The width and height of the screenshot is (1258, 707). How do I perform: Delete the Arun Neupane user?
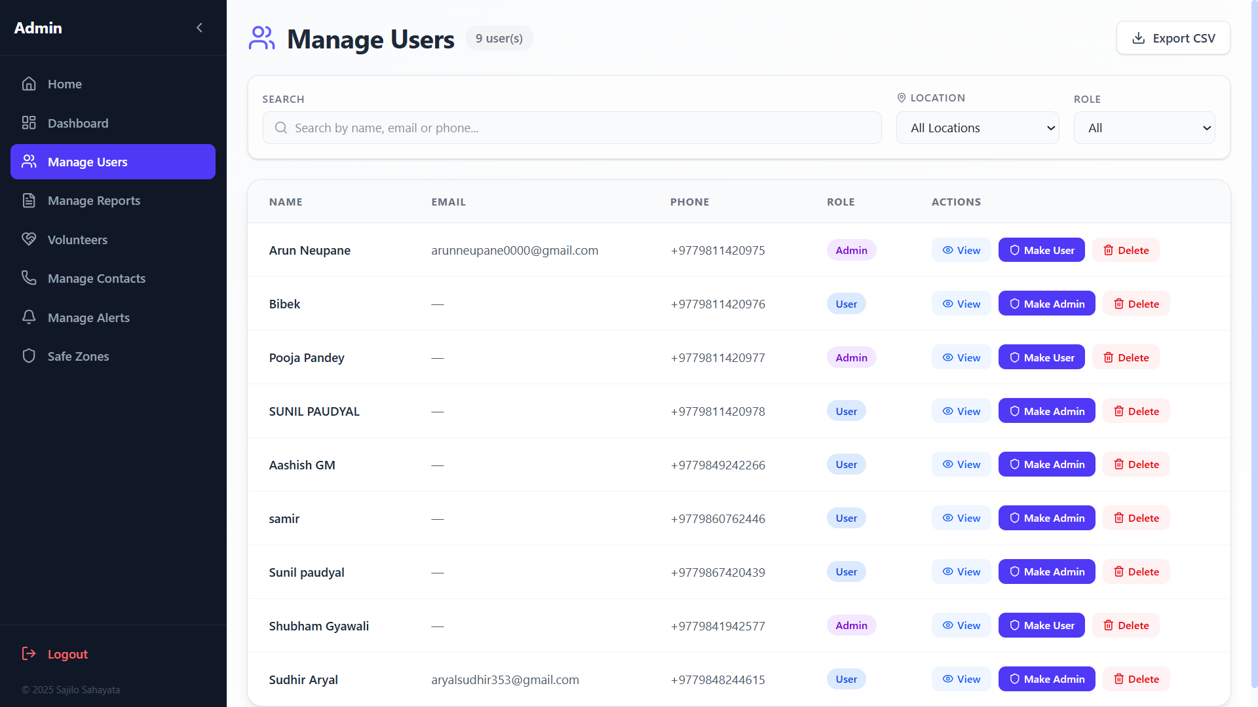[x=1126, y=250]
